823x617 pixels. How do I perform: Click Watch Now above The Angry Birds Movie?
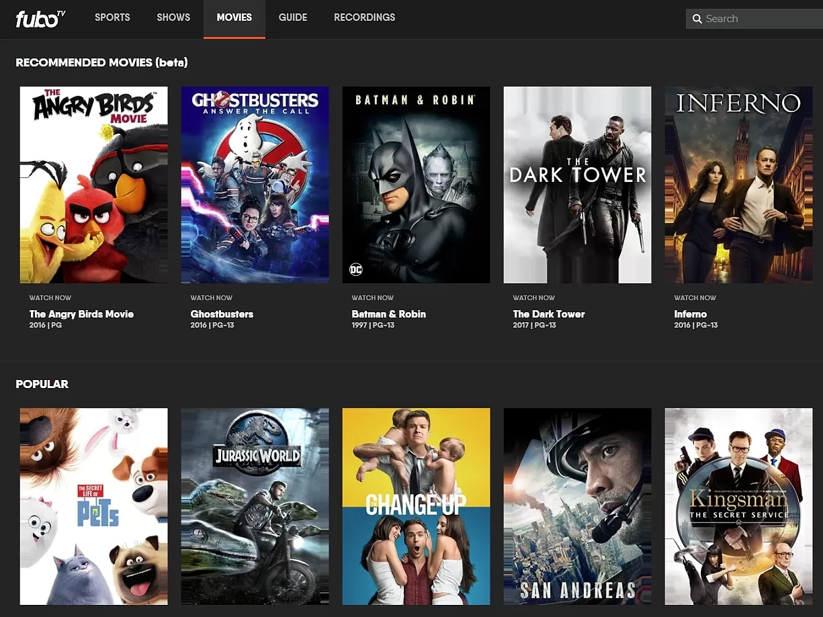(50, 297)
